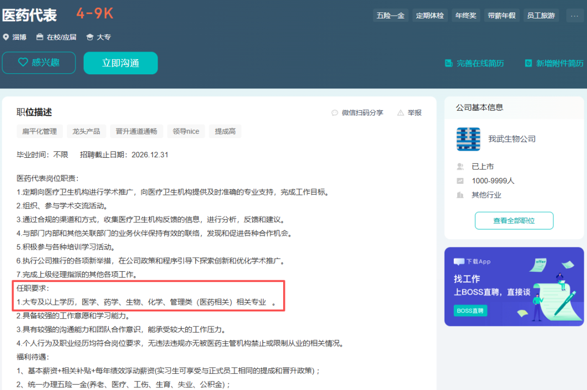Click the location pin icon beside 淄博
The image size is (587, 390).
point(5,37)
